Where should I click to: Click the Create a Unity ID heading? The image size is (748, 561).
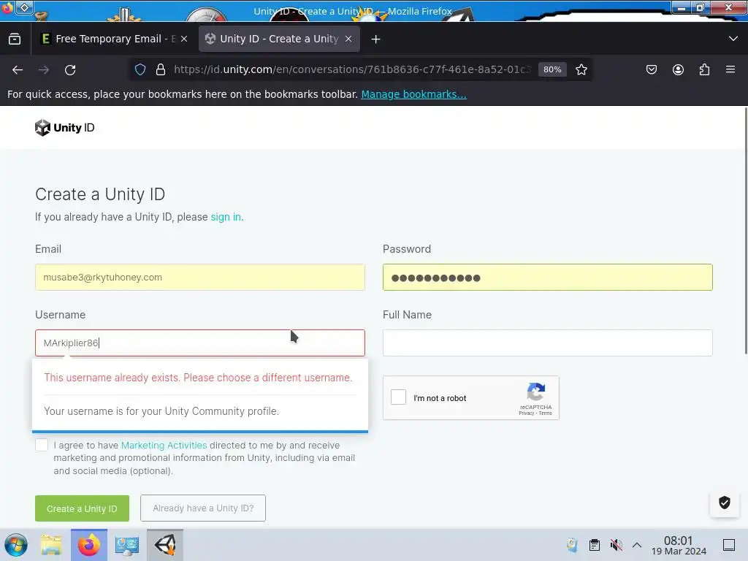click(x=100, y=194)
